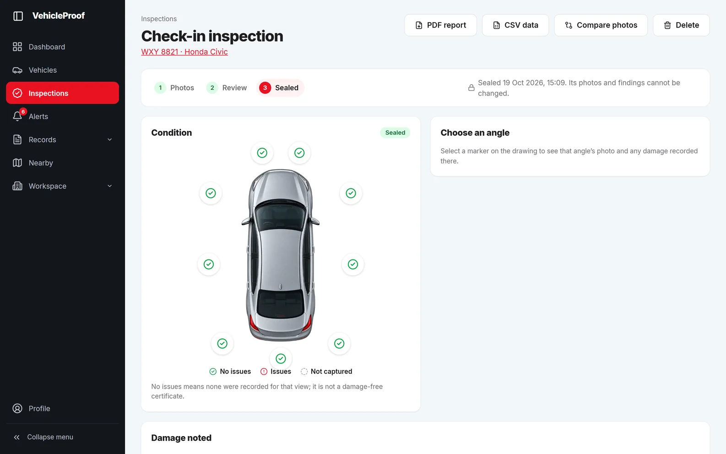This screenshot has width=726, height=454.
Task: Click the car top-view drawing
Action: (281, 255)
